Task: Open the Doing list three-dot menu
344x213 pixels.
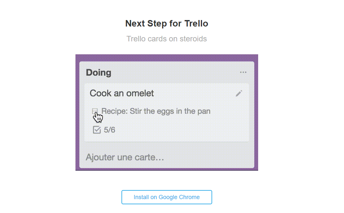Action: [243, 72]
